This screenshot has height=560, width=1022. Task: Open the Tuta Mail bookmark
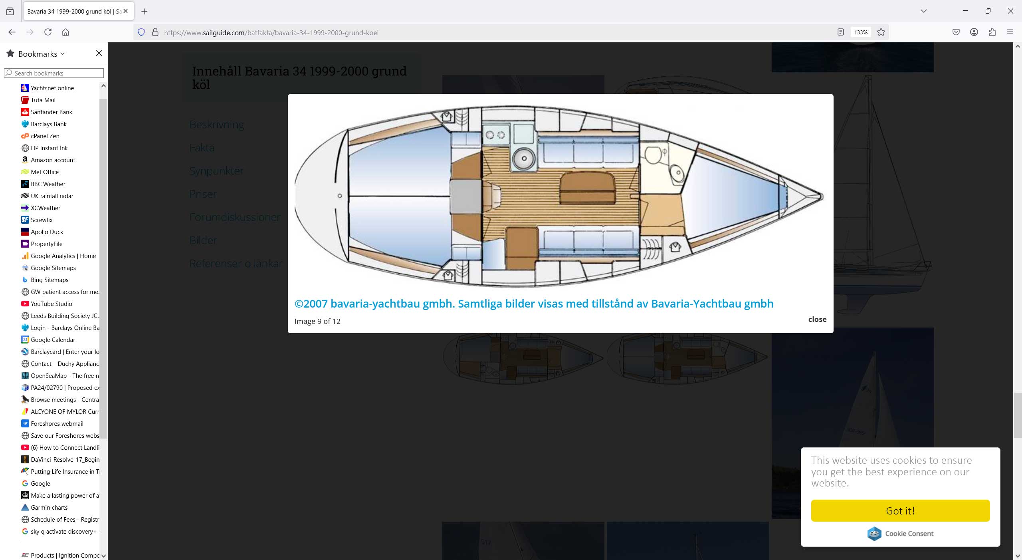tap(38, 100)
